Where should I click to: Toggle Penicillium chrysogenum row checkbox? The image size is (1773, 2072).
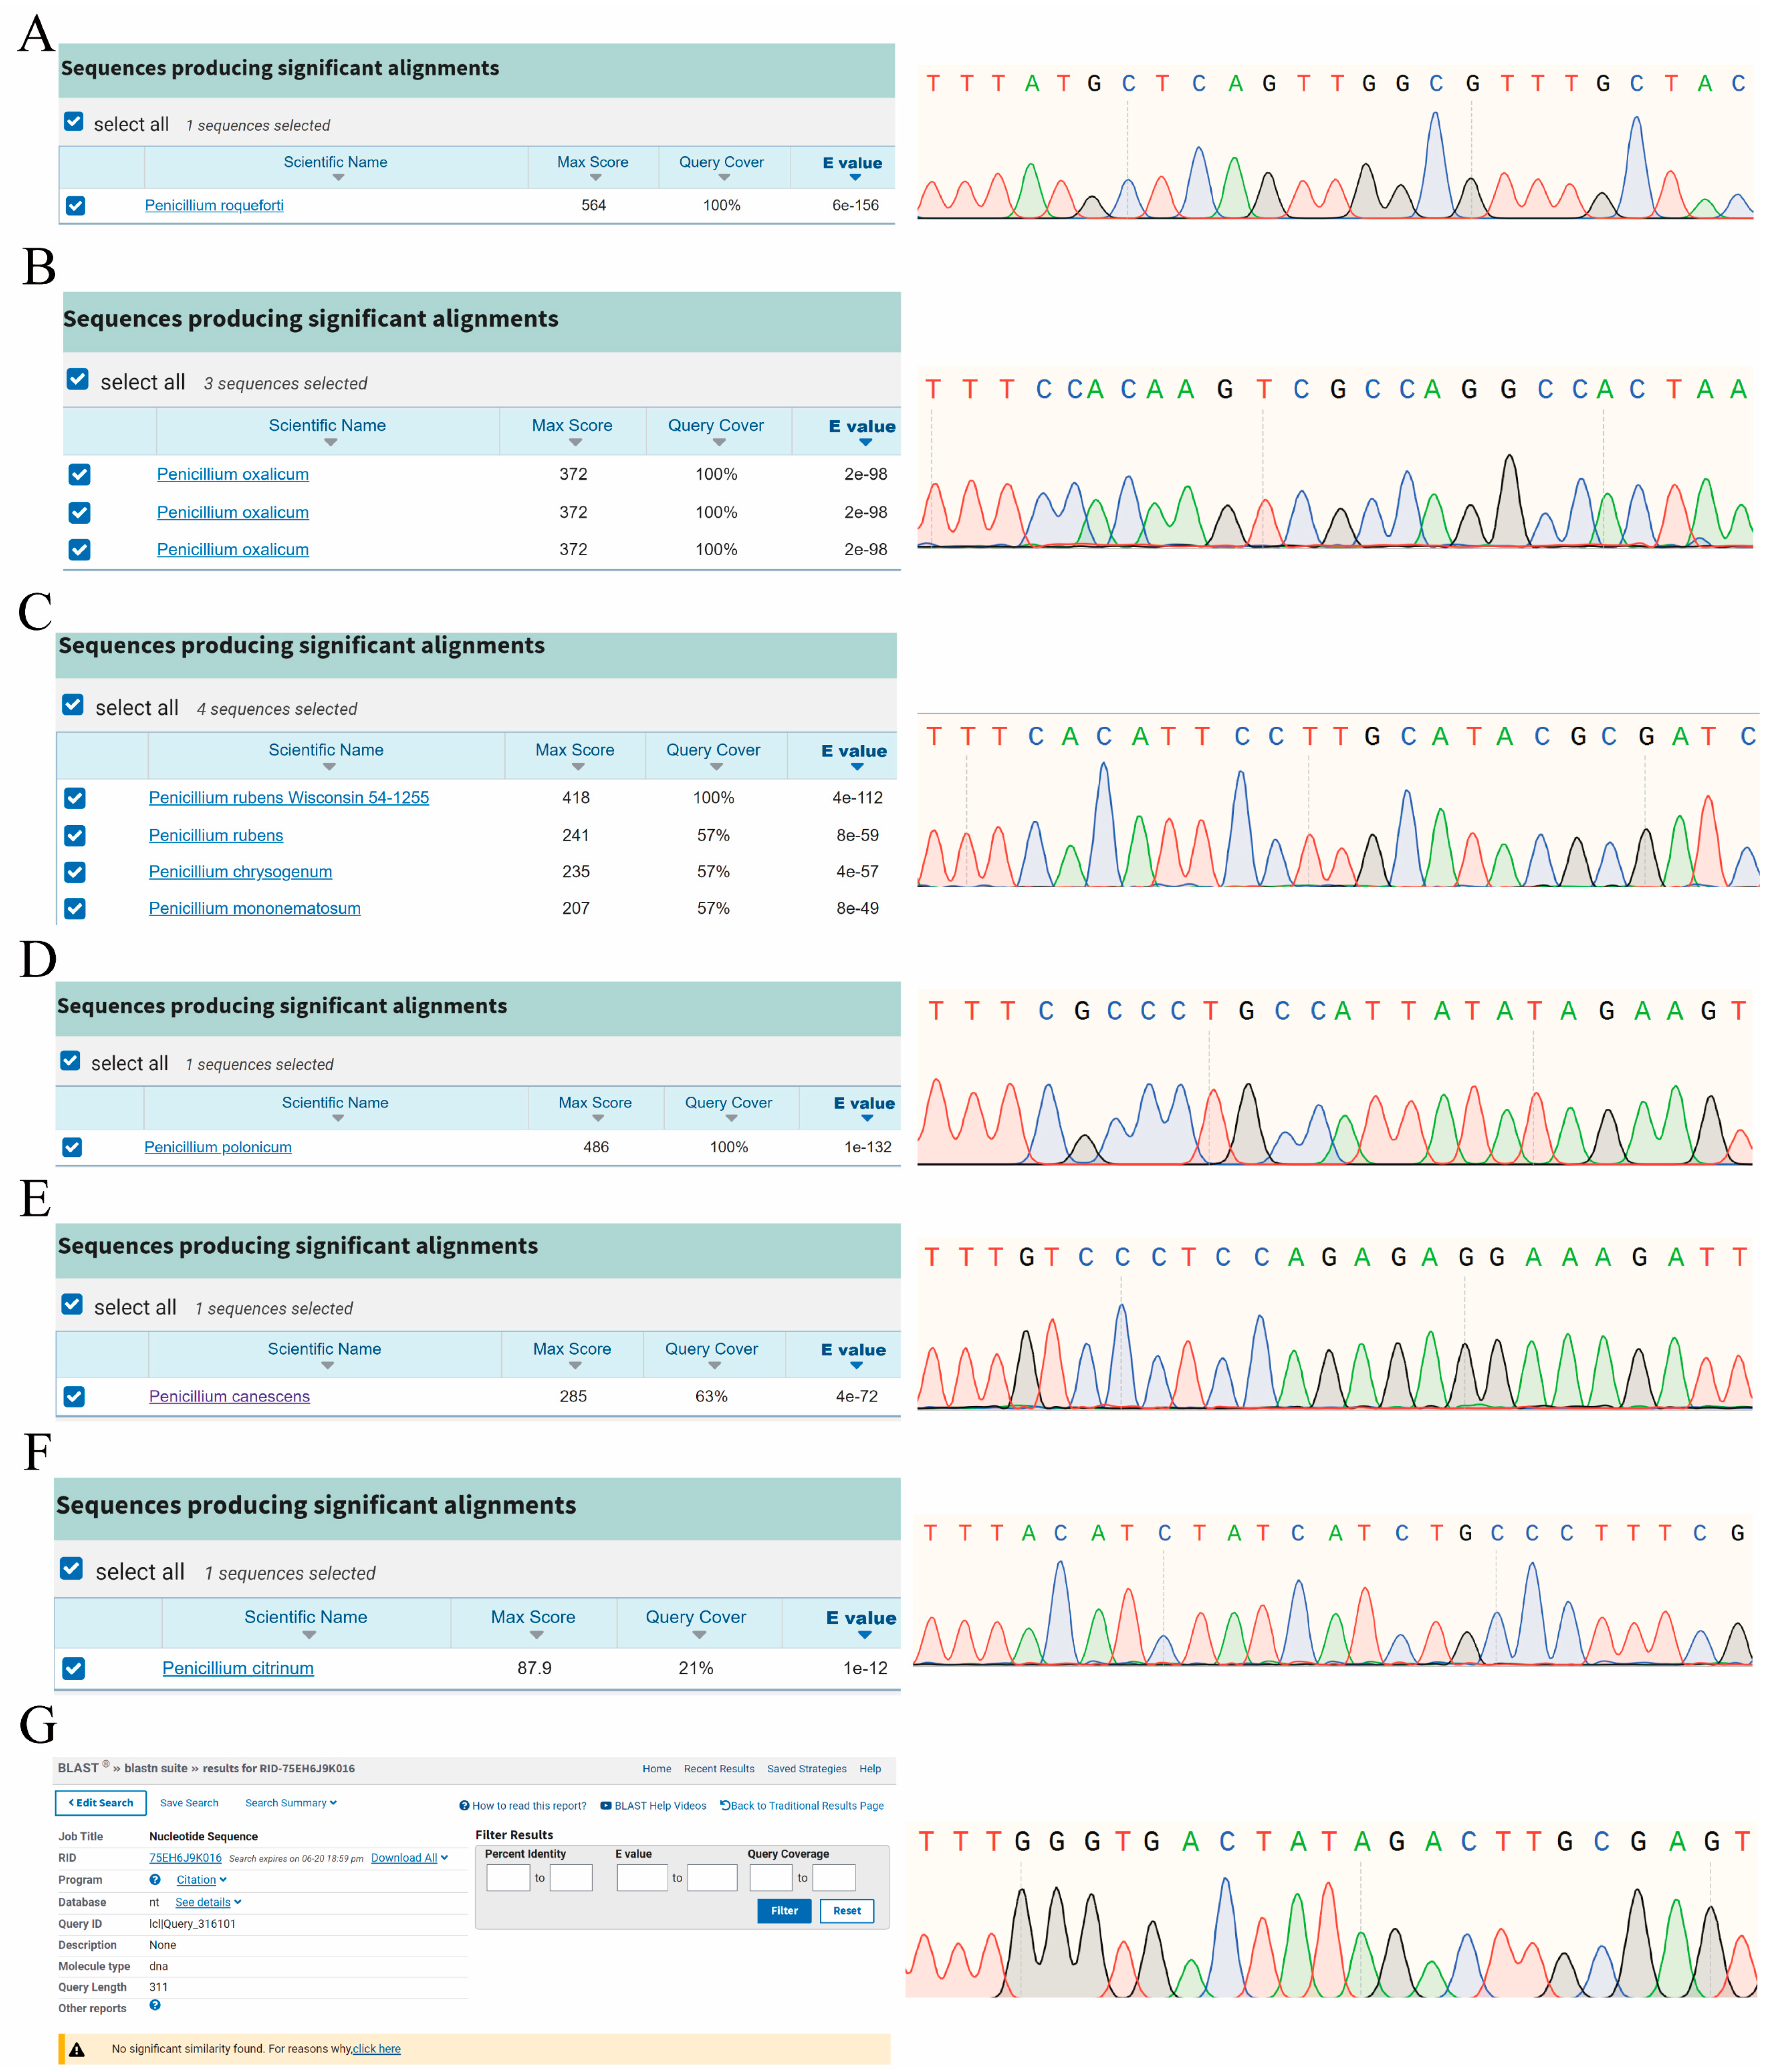(x=75, y=872)
